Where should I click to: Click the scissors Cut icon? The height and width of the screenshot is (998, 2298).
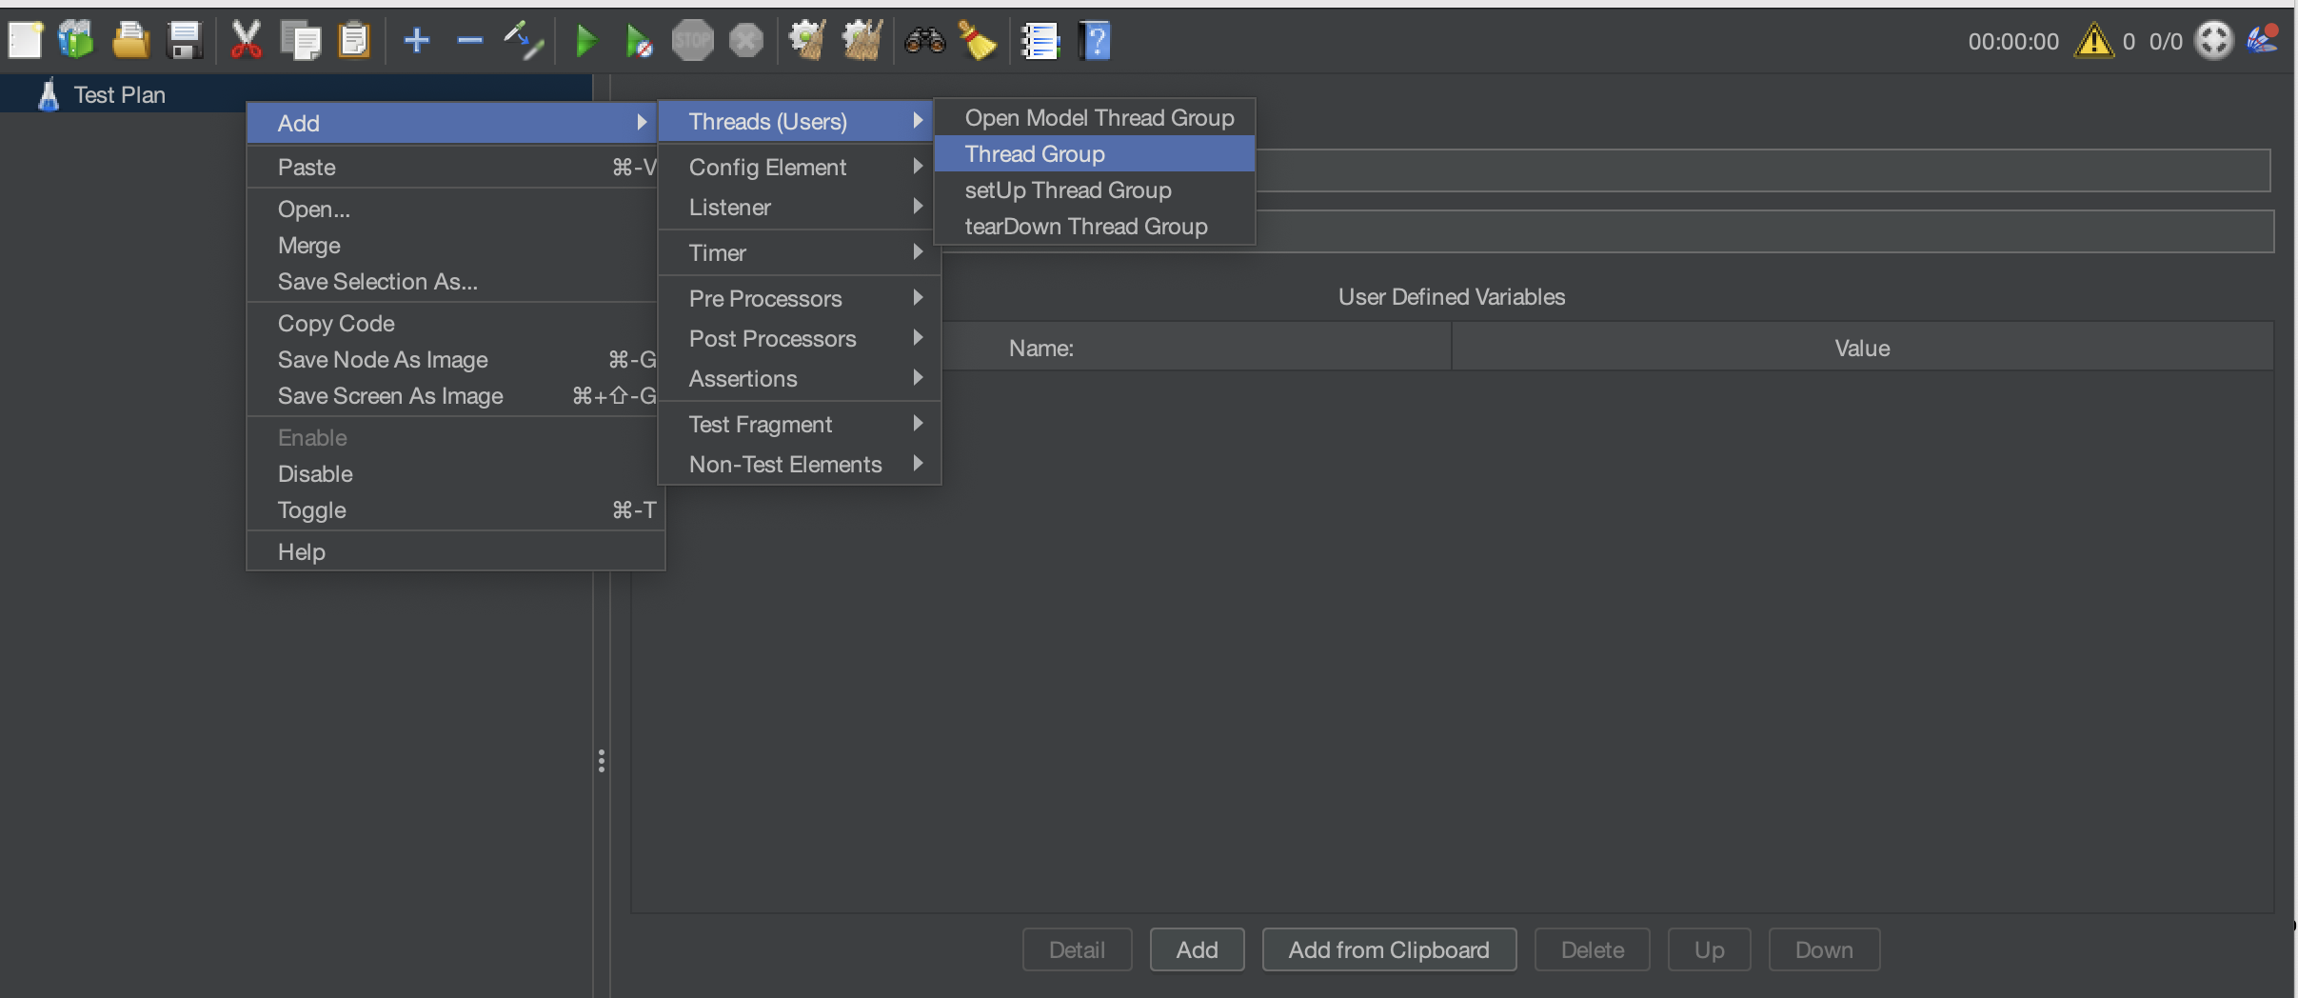pos(246,40)
